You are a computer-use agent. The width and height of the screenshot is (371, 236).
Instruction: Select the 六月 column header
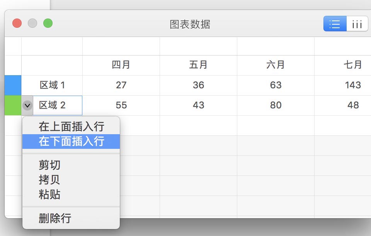276,65
